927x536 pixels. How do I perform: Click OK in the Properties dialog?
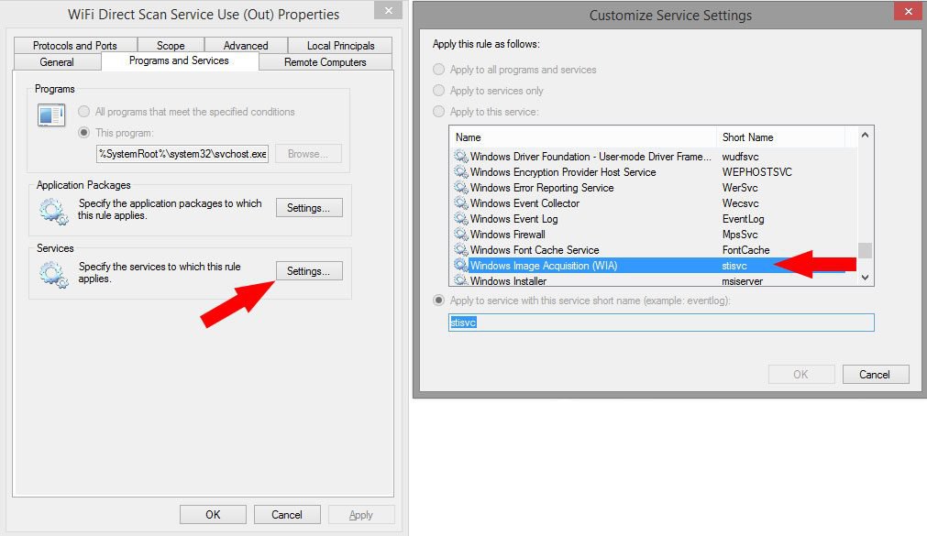coord(213,515)
